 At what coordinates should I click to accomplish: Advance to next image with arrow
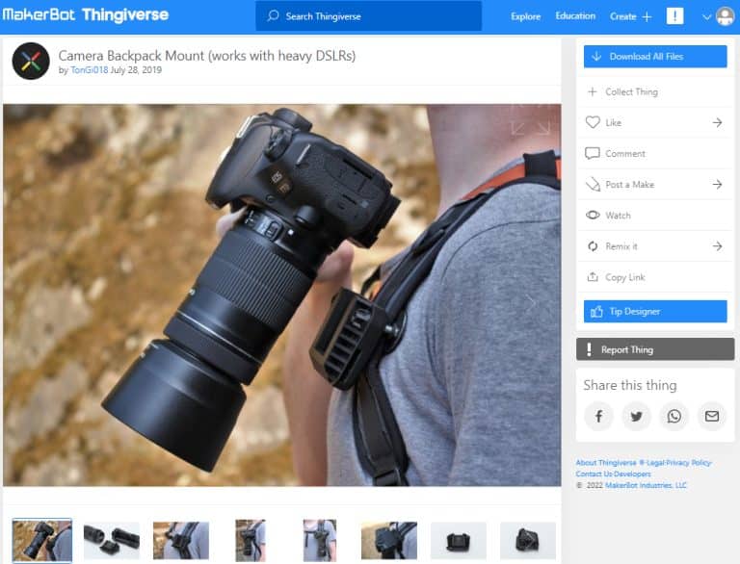pyautogui.click(x=532, y=303)
